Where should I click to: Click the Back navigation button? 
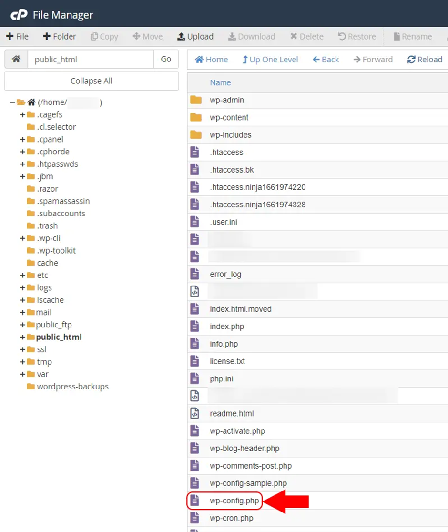[x=326, y=60]
